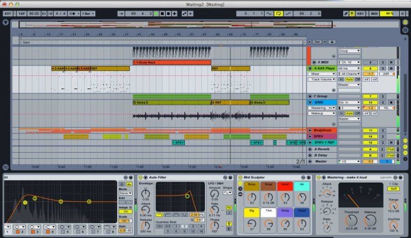Click the lock envelopes icon
411x238 pixels.
coord(332,42)
